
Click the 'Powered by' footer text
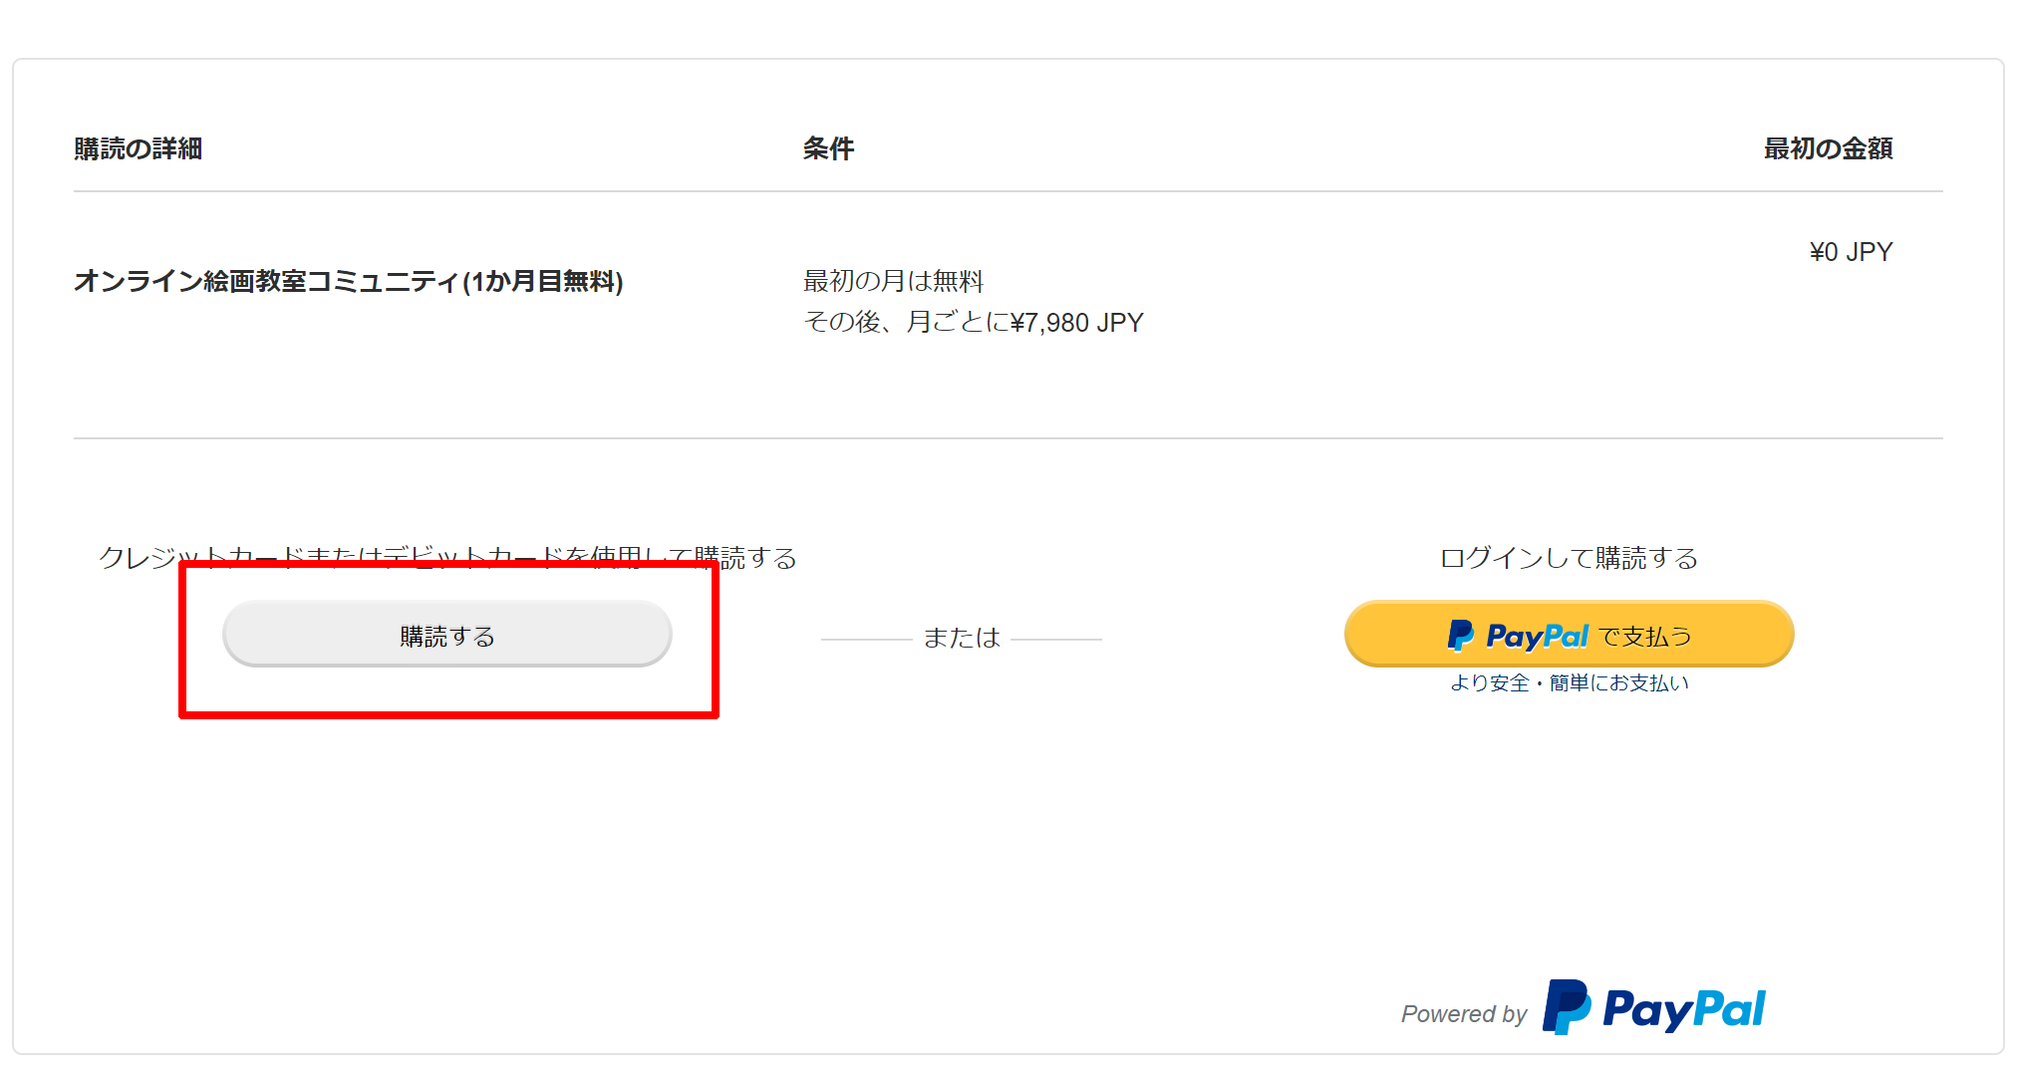(x=1463, y=1014)
